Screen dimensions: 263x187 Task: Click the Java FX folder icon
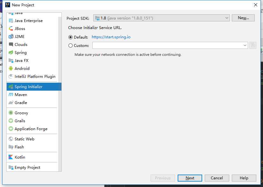pyautogui.click(x=11, y=61)
